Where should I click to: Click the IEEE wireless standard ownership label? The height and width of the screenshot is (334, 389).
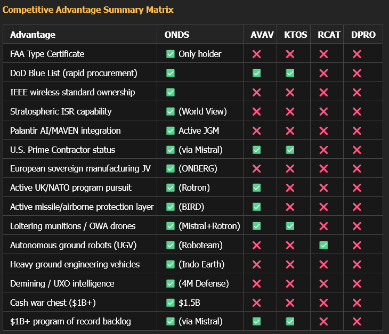tap(72, 92)
